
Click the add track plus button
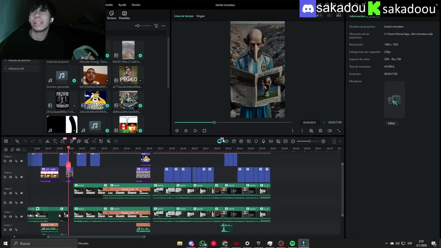pyautogui.click(x=14, y=237)
